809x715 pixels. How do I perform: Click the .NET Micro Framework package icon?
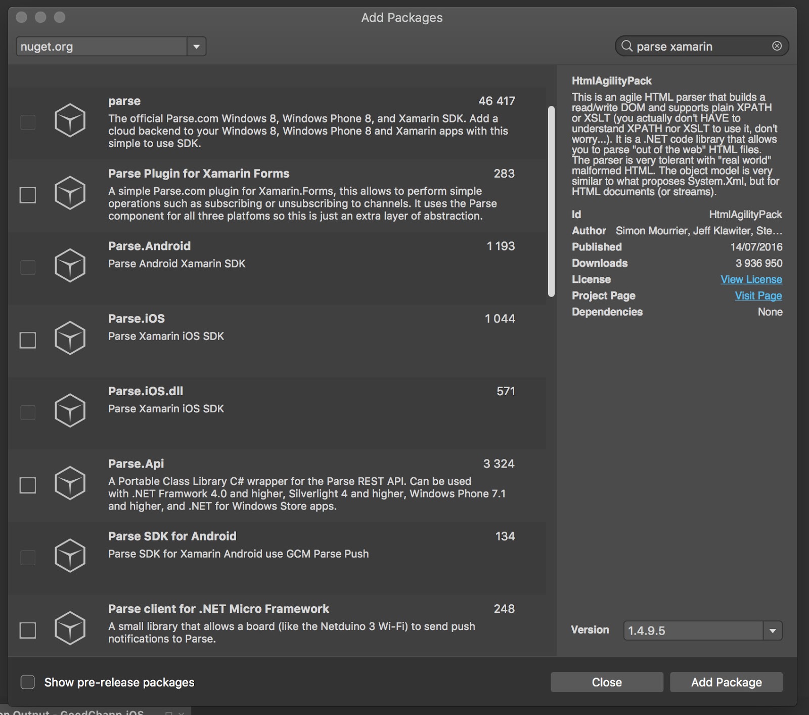[x=70, y=628]
